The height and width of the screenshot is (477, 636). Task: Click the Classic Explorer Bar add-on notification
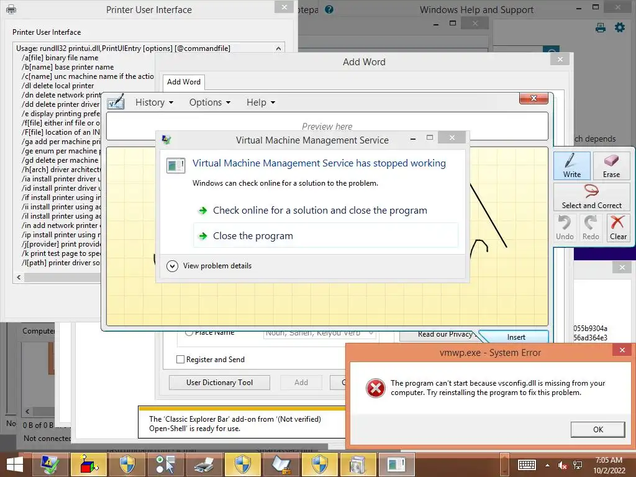(242, 424)
